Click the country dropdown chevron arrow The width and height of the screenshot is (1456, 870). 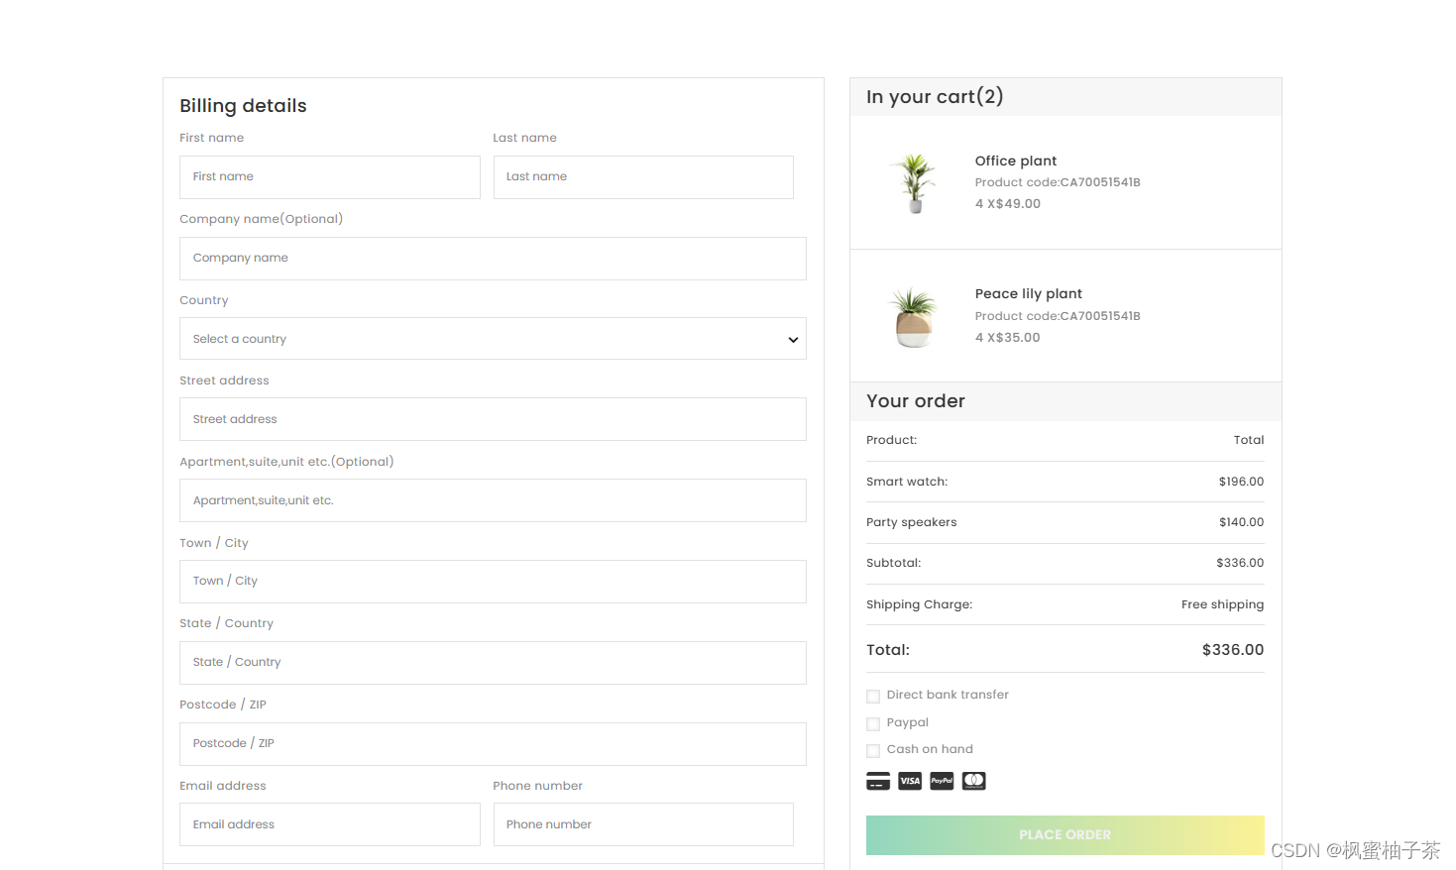tap(793, 340)
